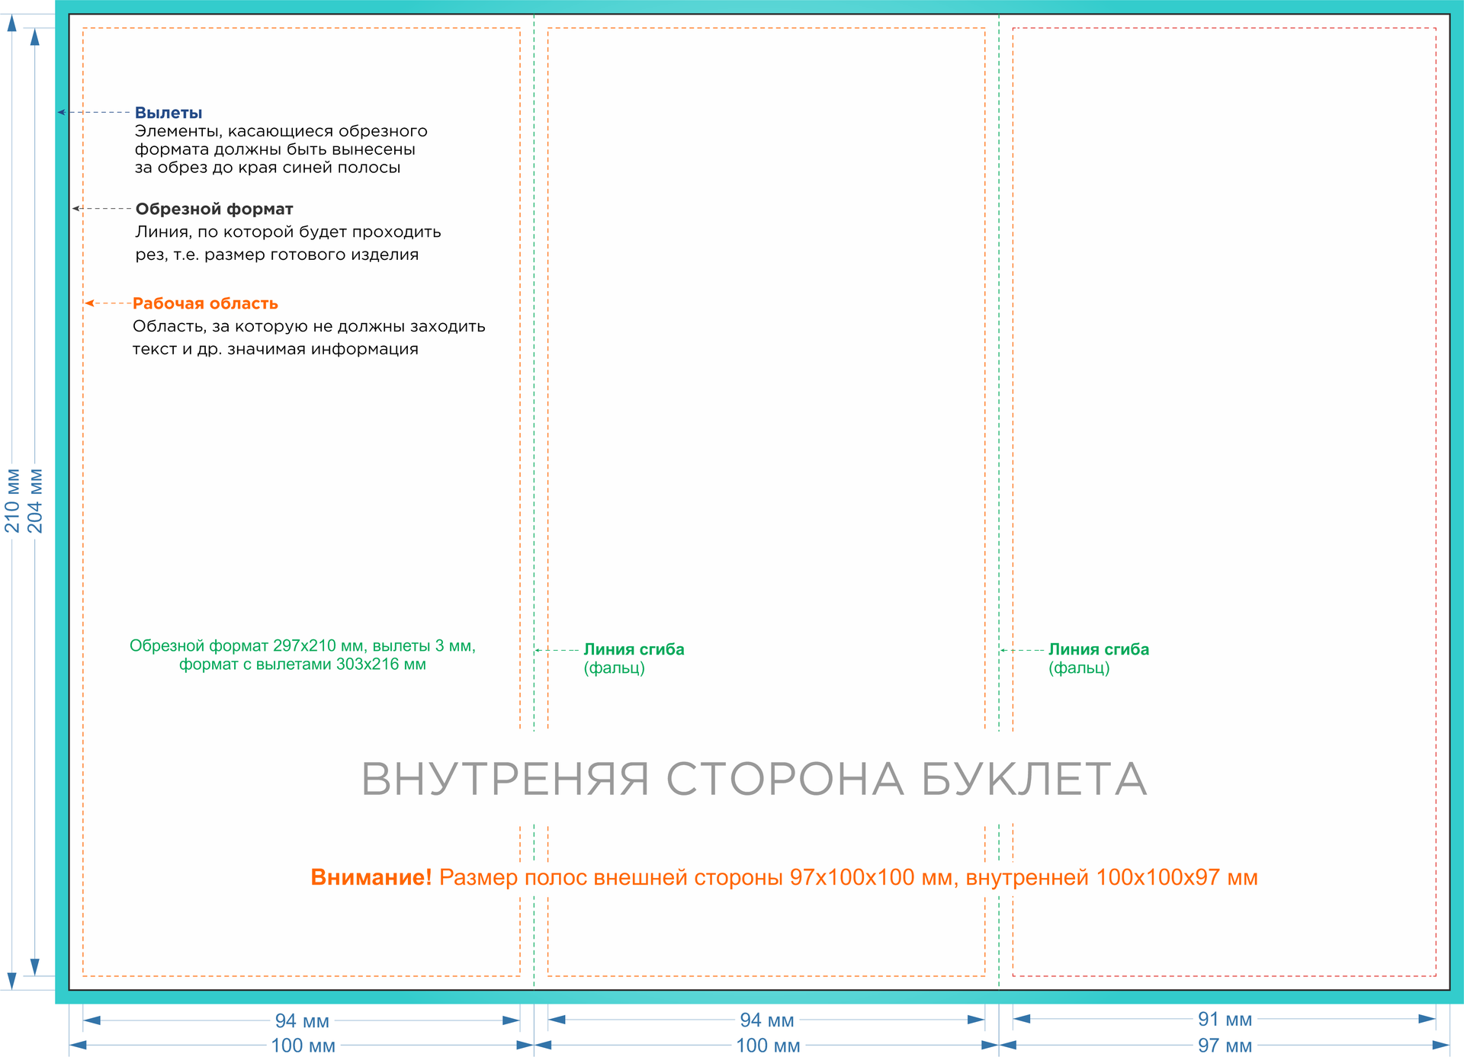
Task: Click the text "текст и др. значимая информация"
Action: click(275, 349)
